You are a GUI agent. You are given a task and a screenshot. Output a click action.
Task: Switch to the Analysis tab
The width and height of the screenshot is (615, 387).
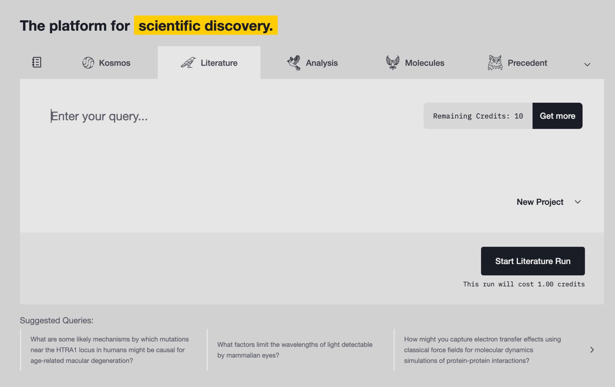(x=322, y=63)
